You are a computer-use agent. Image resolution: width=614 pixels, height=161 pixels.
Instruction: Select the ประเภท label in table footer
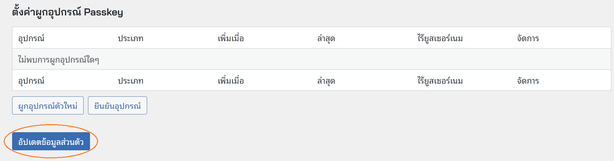[x=131, y=81]
